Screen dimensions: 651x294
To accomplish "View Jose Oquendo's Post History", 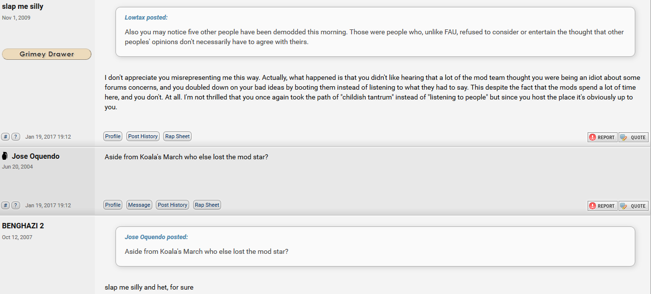I will 172,205.
